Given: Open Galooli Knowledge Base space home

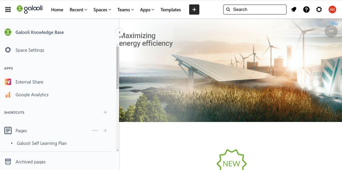Looking at the screenshot, I should click(x=39, y=32).
